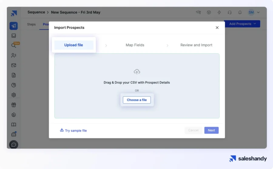Click the pie chart analytics icon
The height and width of the screenshot is (169, 273).
tap(14, 85)
